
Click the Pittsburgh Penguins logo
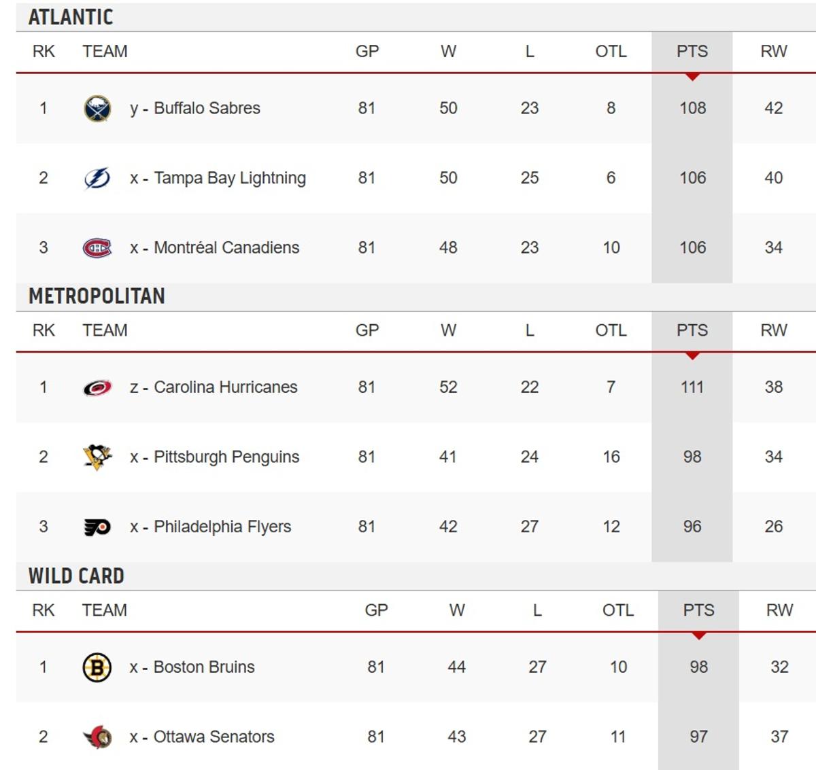[x=98, y=457]
